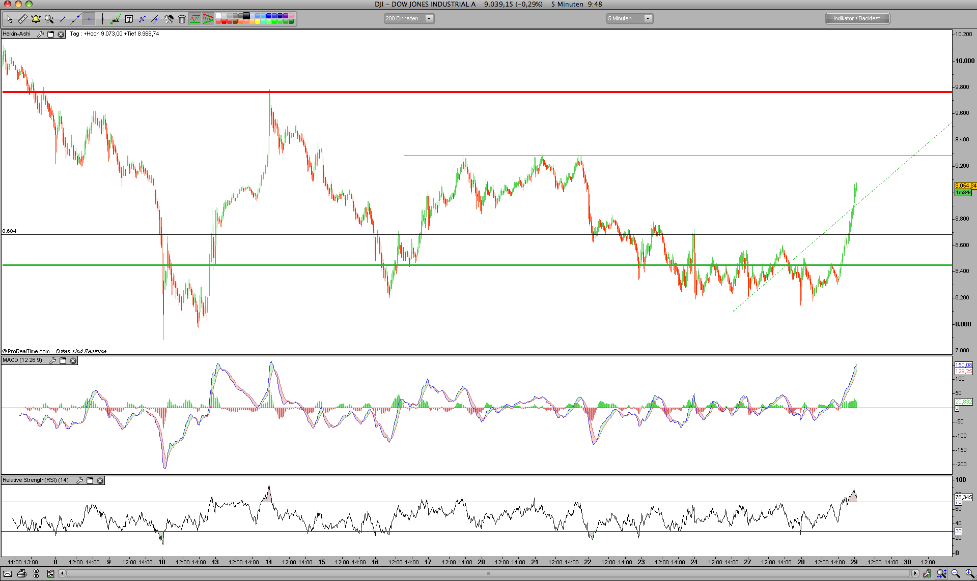Viewport: 977px width, 581px height.
Task: Click the MACD value label 150,08
Action: tap(963, 365)
